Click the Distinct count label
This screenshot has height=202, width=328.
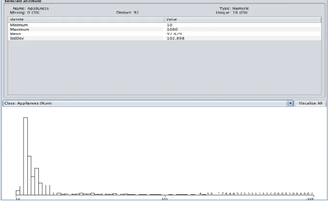[128, 12]
